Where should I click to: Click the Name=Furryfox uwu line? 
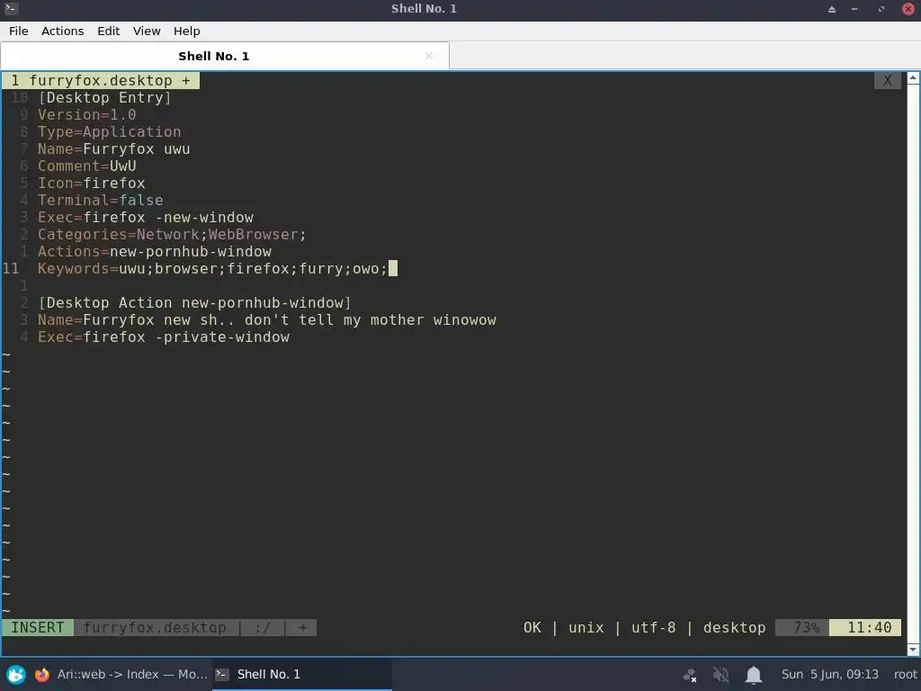[114, 148]
